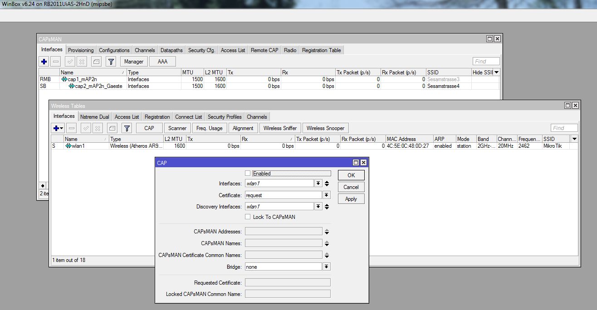Click the checkmark Enable icon in Wireless Tables toolbar

pos(86,128)
